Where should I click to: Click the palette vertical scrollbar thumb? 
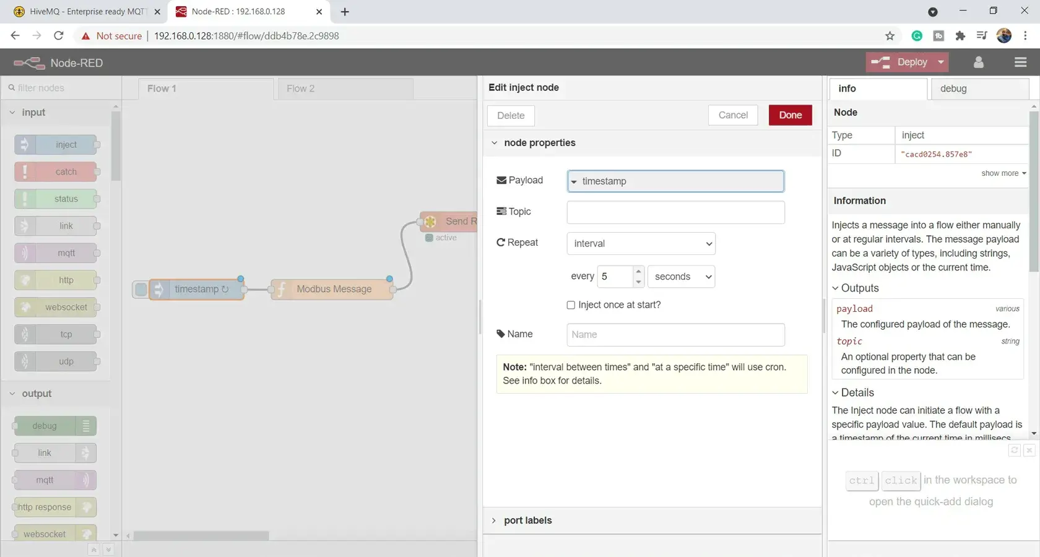point(116,146)
